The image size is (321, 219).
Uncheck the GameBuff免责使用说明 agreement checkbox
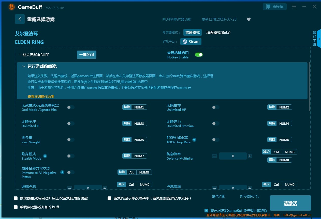(x=206, y=211)
